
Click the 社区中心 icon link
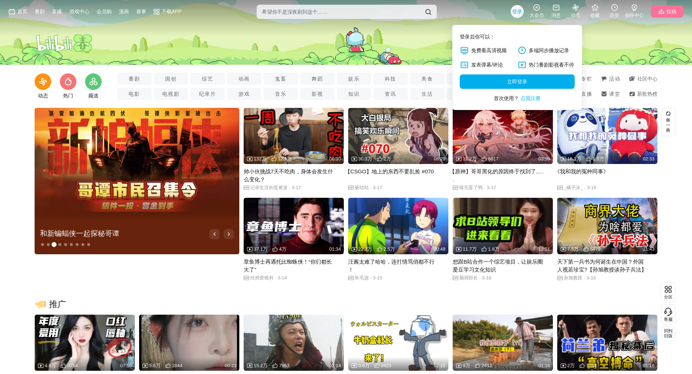coord(643,79)
